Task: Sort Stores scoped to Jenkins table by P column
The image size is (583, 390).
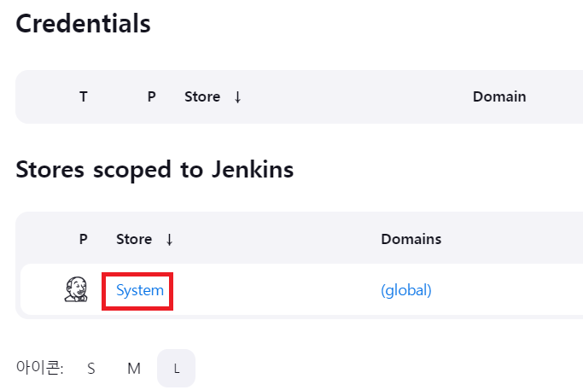Action: (x=84, y=239)
